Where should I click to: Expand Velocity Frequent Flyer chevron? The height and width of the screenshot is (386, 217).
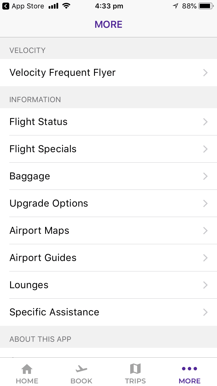click(205, 73)
